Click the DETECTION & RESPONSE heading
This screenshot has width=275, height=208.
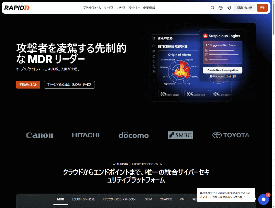[x=173, y=46]
